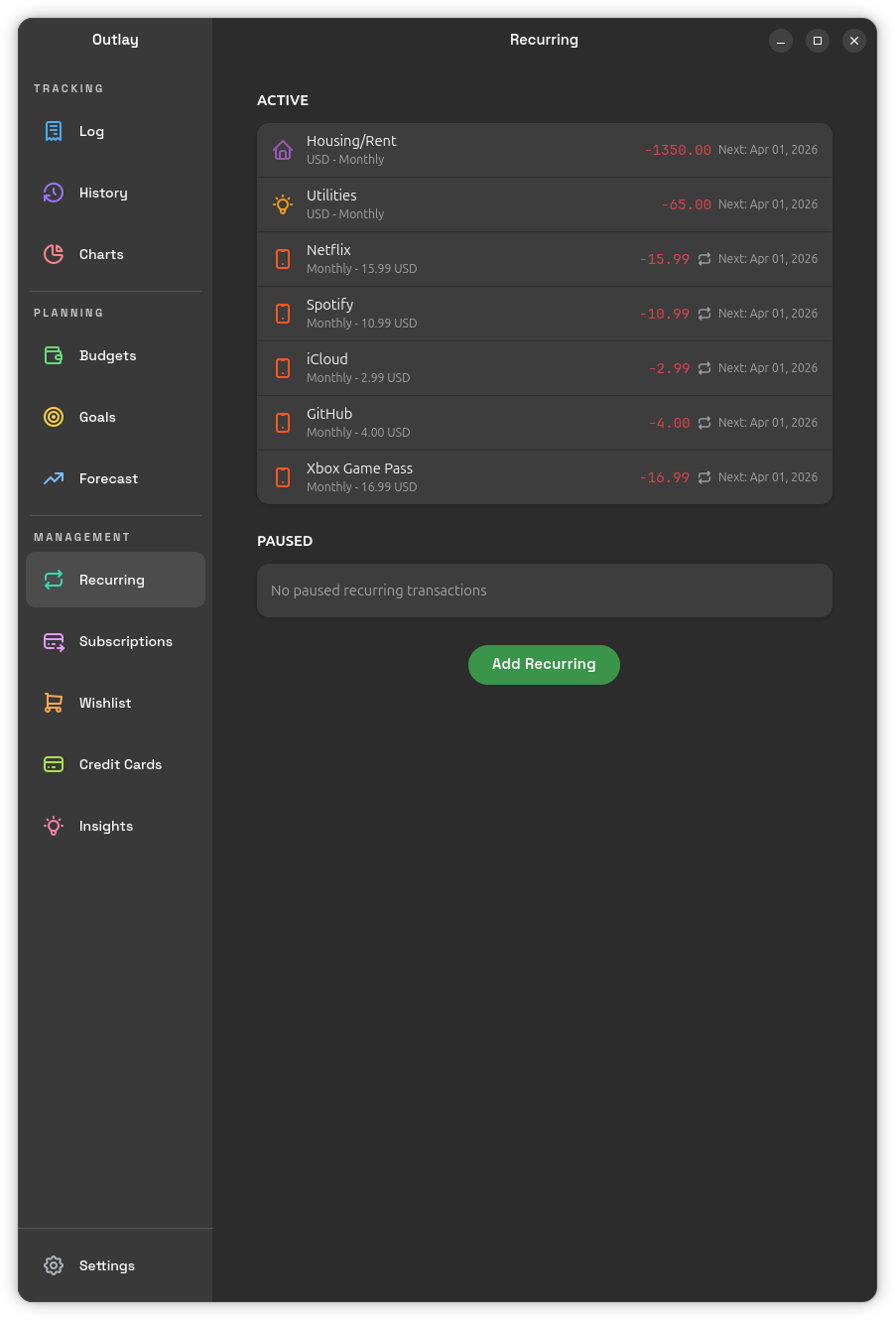The height and width of the screenshot is (1320, 895).
Task: Click the Housing/Rent house icon
Action: (283, 150)
